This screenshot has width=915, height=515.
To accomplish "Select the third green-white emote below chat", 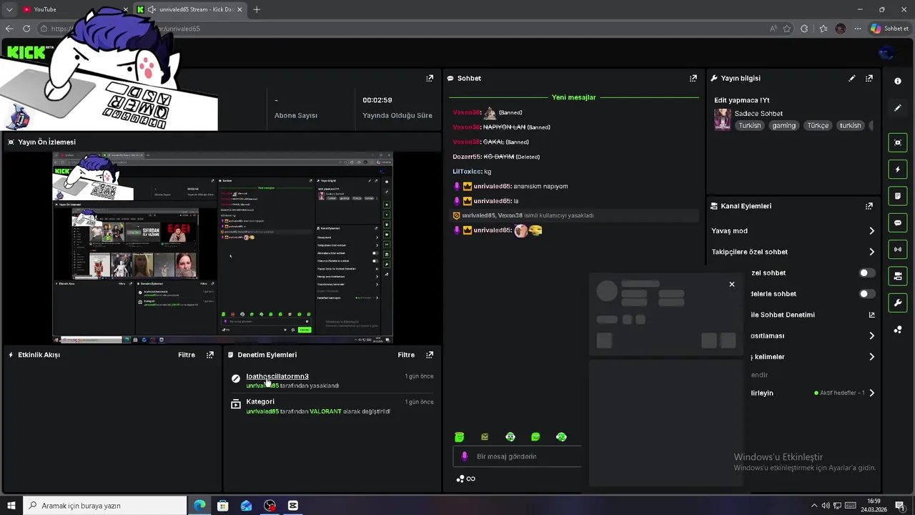I will [510, 437].
